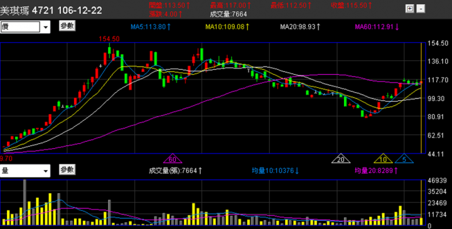Click the MA5:113.80 label
The width and height of the screenshot is (452, 229).
pyautogui.click(x=151, y=27)
